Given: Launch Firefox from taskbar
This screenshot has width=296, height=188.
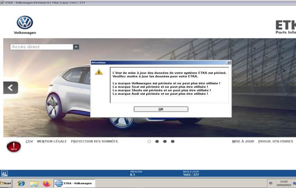Looking at the screenshot, I should pyautogui.click(x=47, y=183).
